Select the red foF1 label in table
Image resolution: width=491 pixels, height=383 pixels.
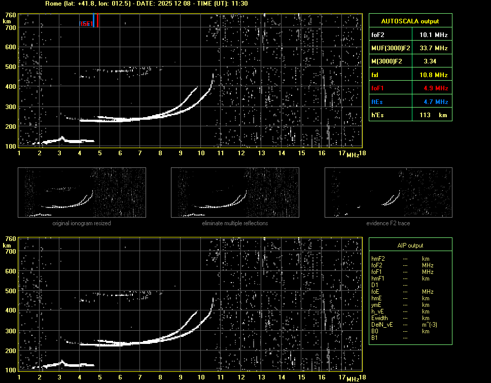[378, 88]
